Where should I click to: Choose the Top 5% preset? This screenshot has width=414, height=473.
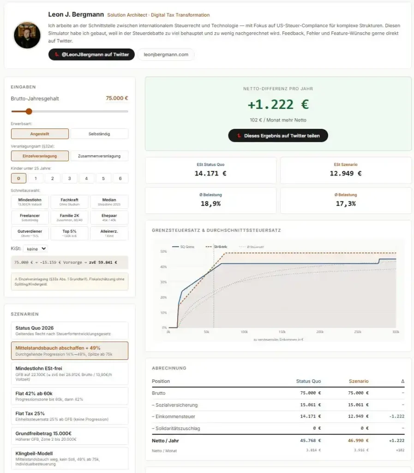69,233
